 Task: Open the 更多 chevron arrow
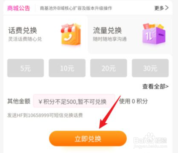tap(167, 8)
